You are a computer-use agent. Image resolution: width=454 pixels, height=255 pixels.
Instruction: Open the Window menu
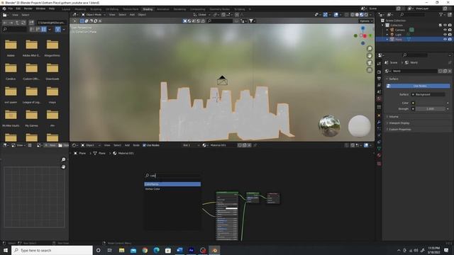pyautogui.click(x=40, y=8)
